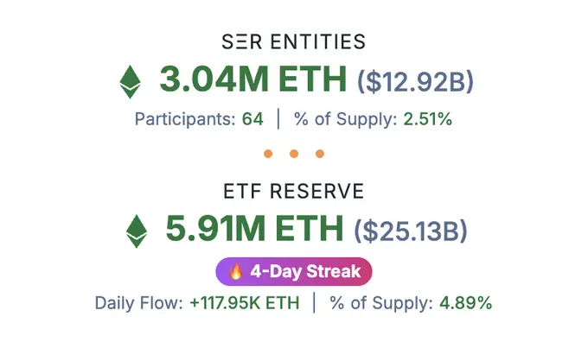
Task: Click the $12.92B dollar value
Action: pos(416,81)
